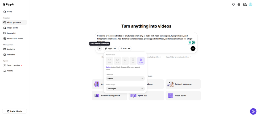Open the user profile avatar
This screenshot has width=259, height=116.
[x=250, y=4]
